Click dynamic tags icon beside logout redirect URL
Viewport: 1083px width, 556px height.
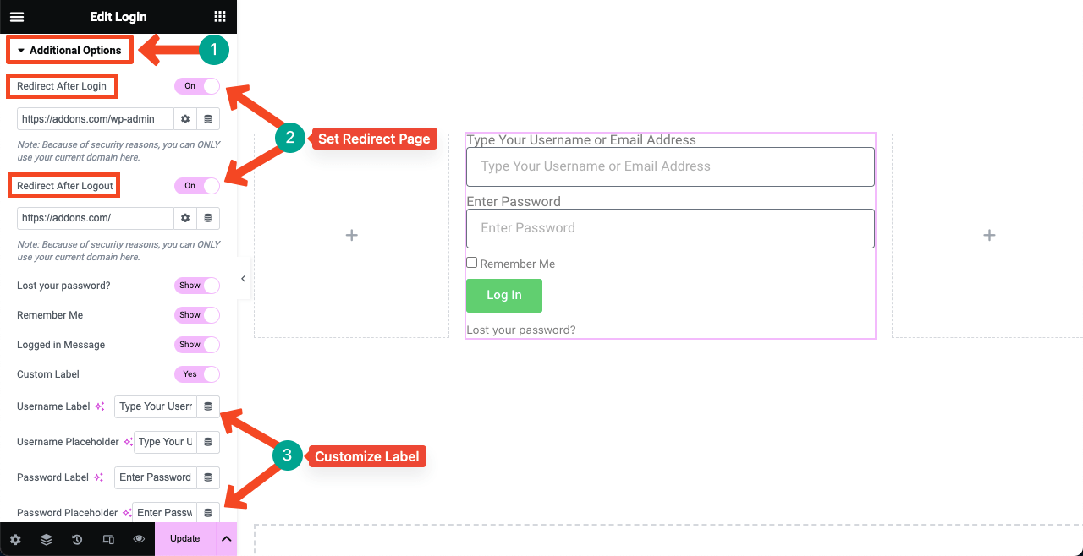[208, 218]
